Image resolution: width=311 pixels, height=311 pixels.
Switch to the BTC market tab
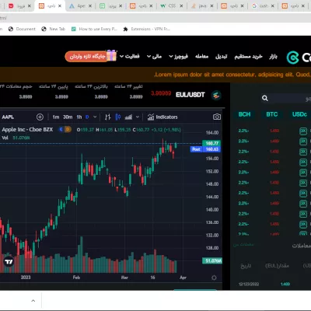tap(272, 114)
